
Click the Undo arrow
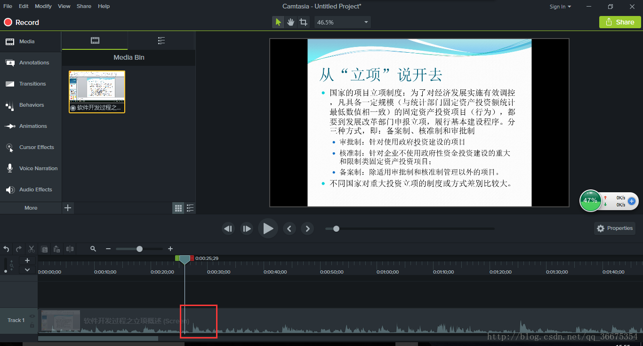[x=6, y=249]
